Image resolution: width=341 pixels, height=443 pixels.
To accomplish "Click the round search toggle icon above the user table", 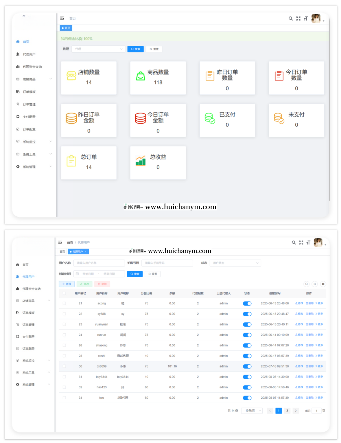I will click(307, 284).
